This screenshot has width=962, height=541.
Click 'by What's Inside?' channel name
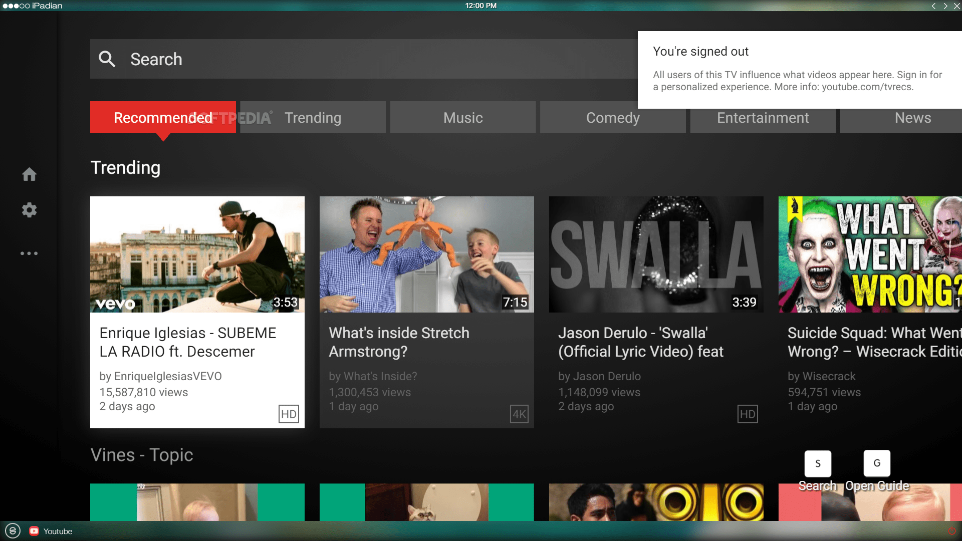point(373,376)
